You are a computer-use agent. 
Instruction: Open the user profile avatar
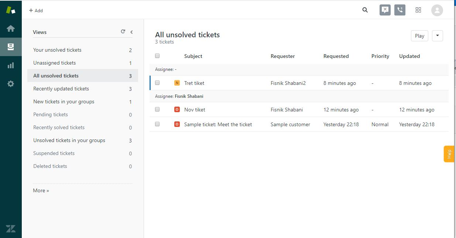pos(437,10)
